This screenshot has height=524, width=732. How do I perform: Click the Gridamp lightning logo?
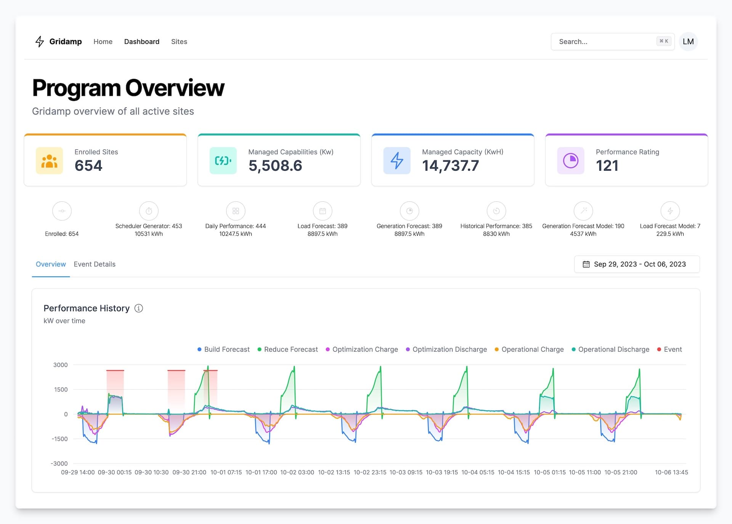pyautogui.click(x=40, y=42)
